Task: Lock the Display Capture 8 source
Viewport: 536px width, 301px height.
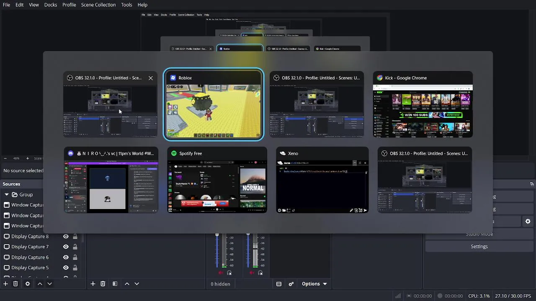Action: coord(75,236)
